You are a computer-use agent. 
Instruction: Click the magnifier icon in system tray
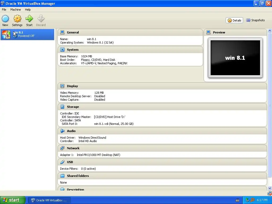pos(252,200)
